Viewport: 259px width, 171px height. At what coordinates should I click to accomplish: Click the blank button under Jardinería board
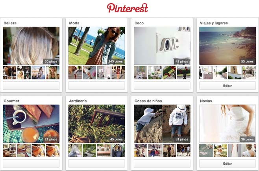[x=96, y=164]
